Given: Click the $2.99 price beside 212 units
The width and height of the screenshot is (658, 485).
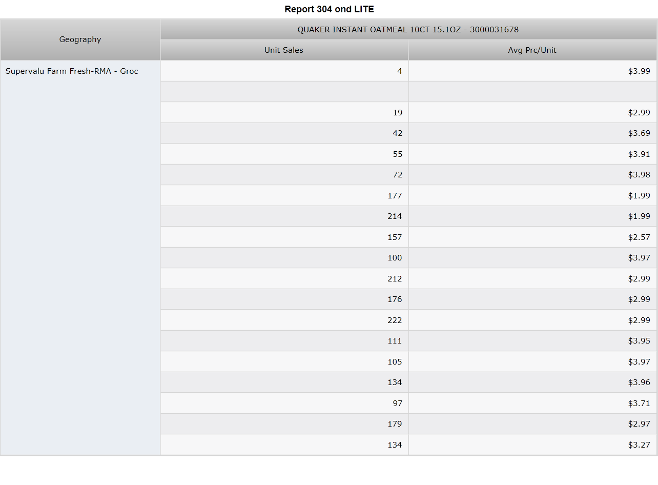Looking at the screenshot, I should point(532,279).
